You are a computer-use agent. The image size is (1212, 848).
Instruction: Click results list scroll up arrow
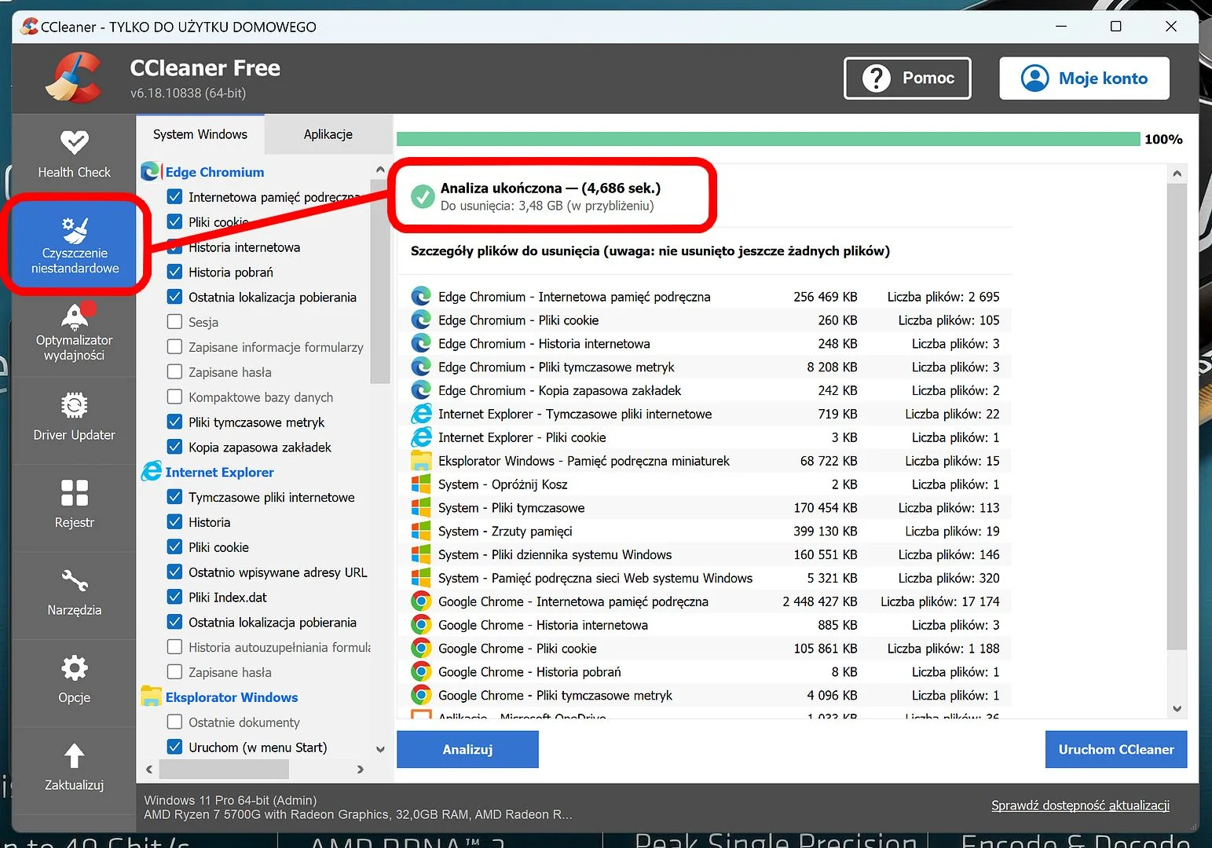coord(1177,174)
